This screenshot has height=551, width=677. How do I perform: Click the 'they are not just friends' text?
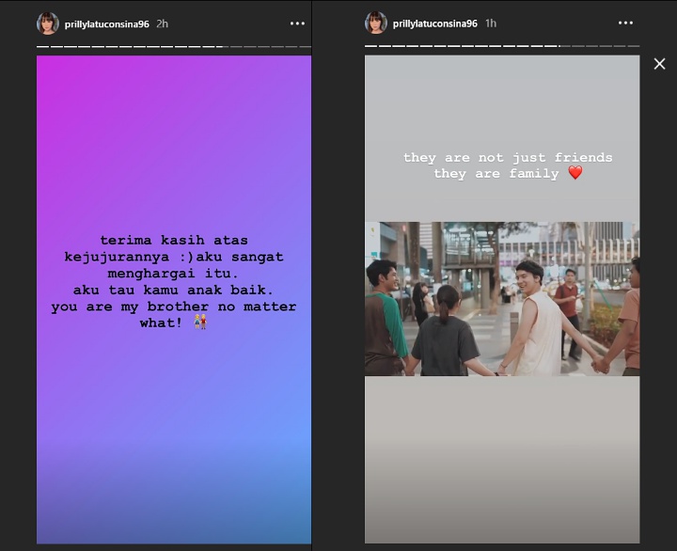[508, 158]
